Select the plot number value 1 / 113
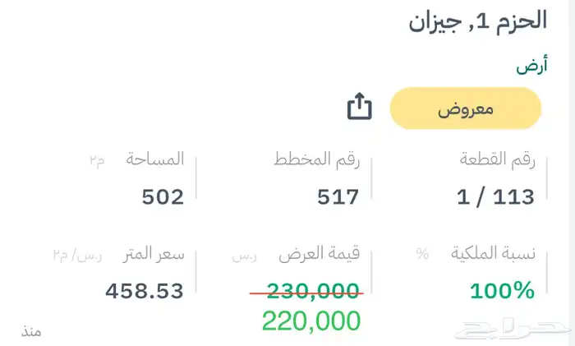This screenshot has width=575, height=346. click(x=495, y=196)
